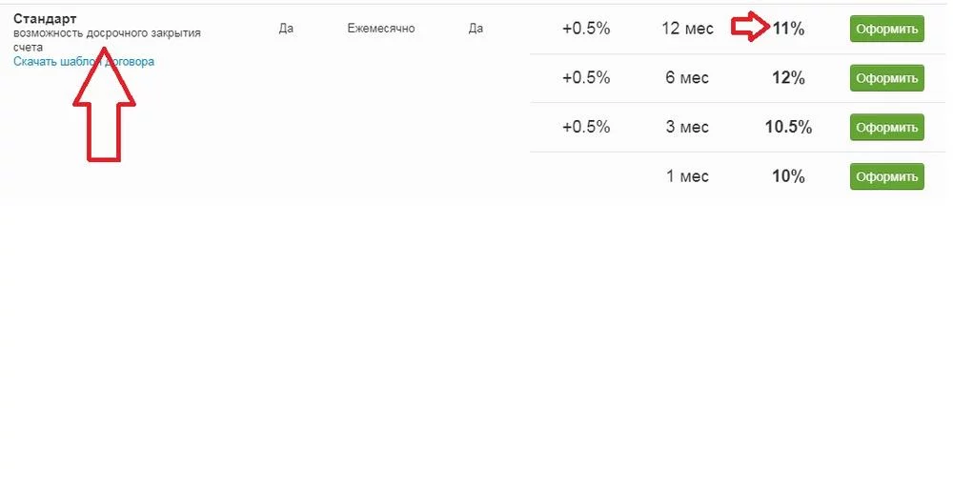Click the 6 мес term label
This screenshot has width=953, height=490.
click(x=687, y=78)
